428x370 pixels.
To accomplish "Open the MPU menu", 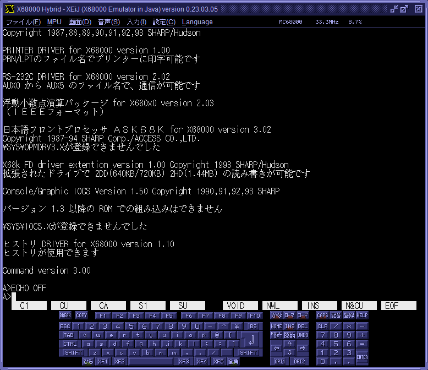I will [54, 22].
